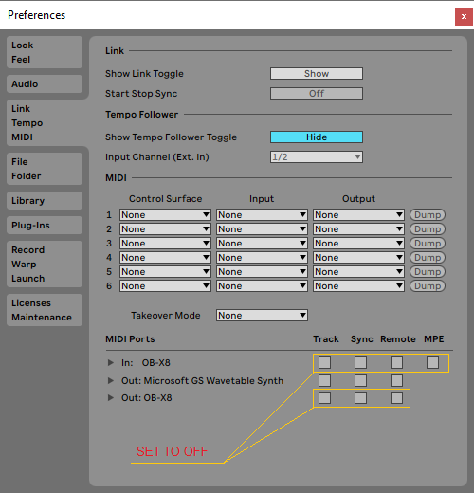Click the Dump button in row 1
The width and height of the screenshot is (474, 493).
click(x=428, y=215)
